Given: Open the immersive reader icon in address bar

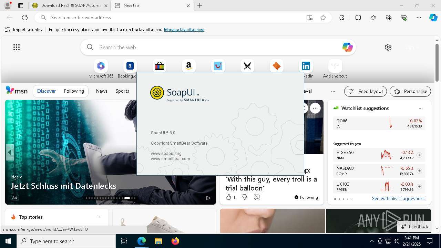Looking at the screenshot, I should tap(309, 18).
